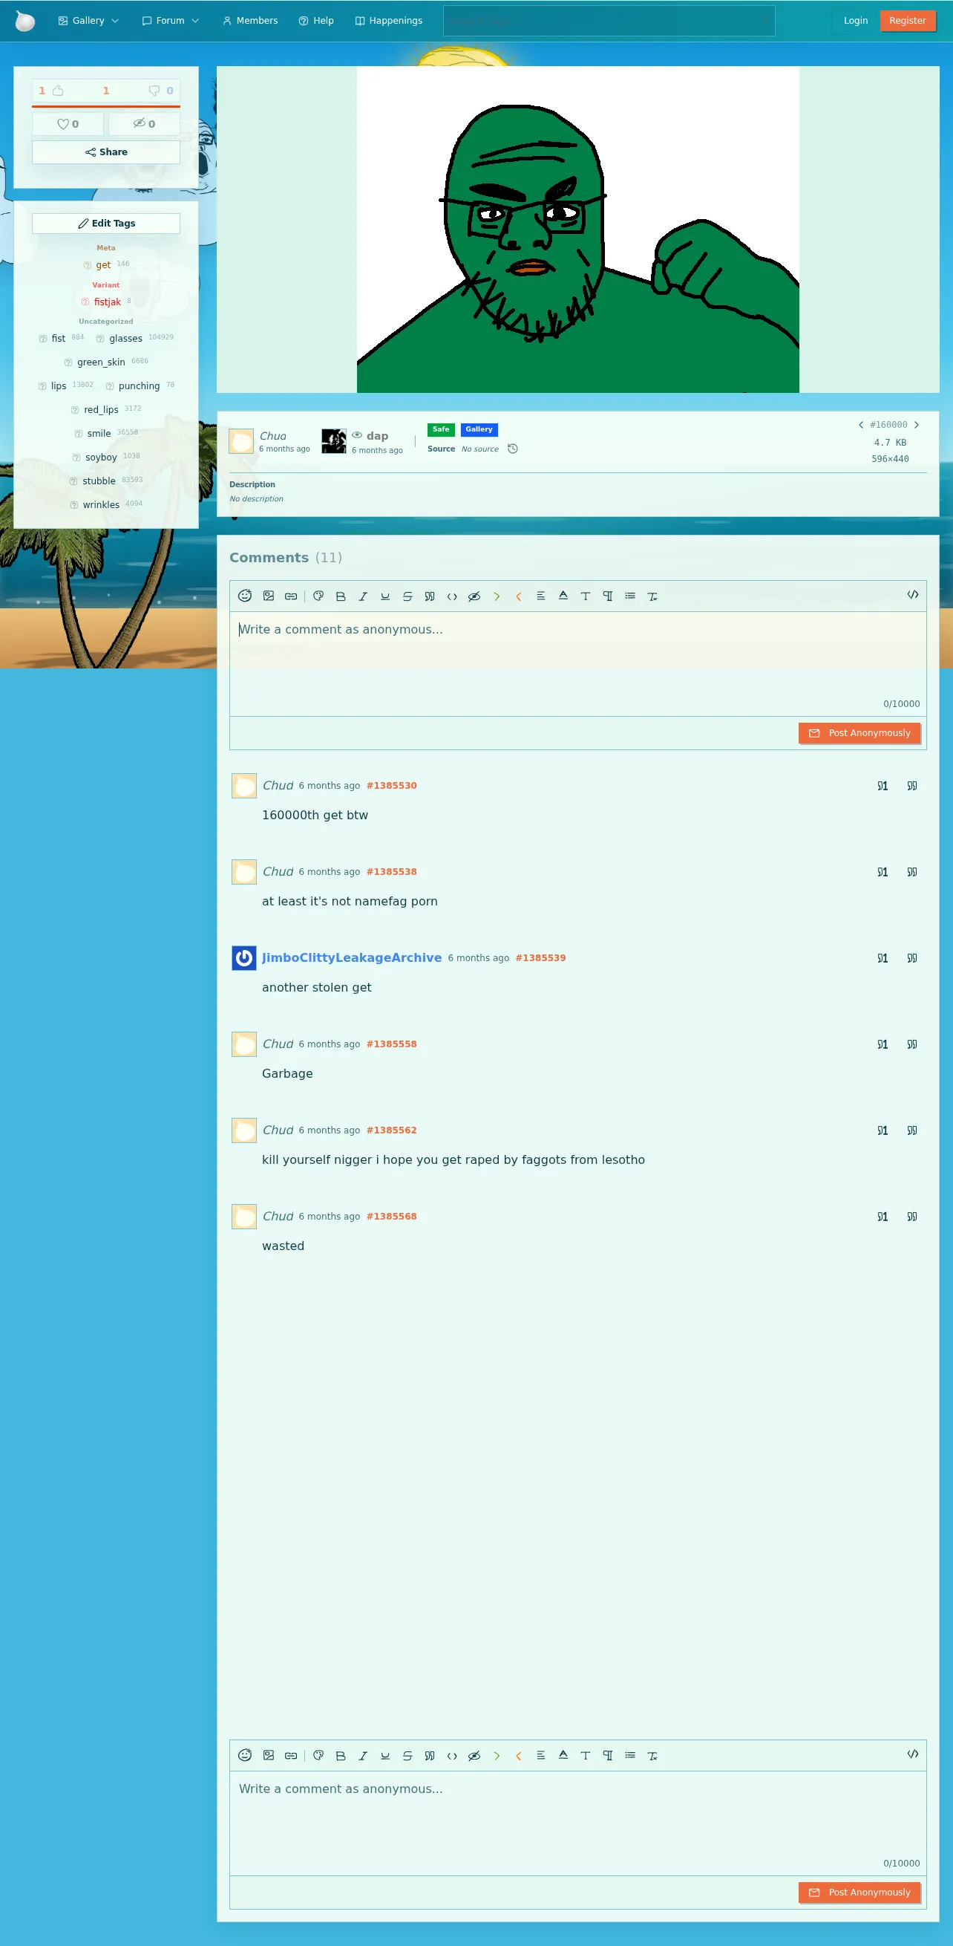This screenshot has width=953, height=1946.
Task: Insert list in the upper comment editor
Action: pos(630,596)
